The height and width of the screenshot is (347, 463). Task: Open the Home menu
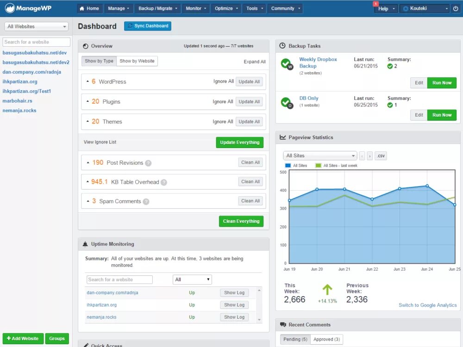click(90, 8)
